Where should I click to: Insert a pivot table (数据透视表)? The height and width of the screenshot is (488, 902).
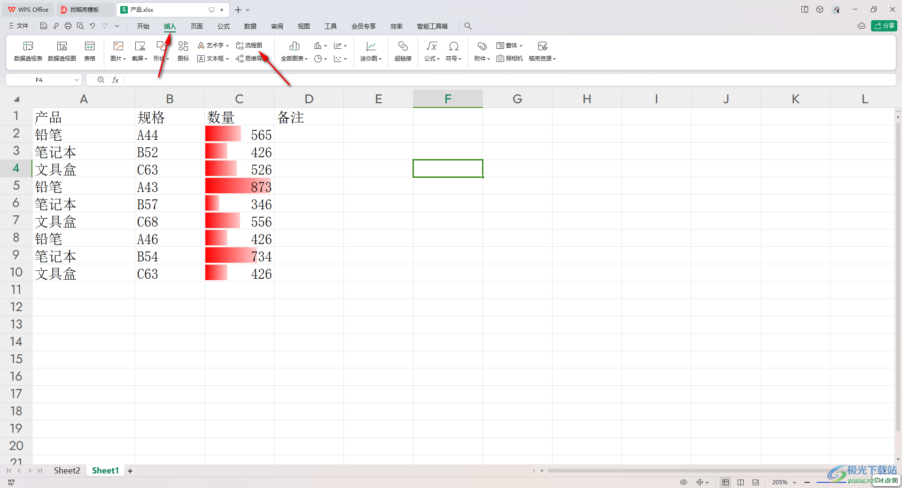tap(28, 51)
